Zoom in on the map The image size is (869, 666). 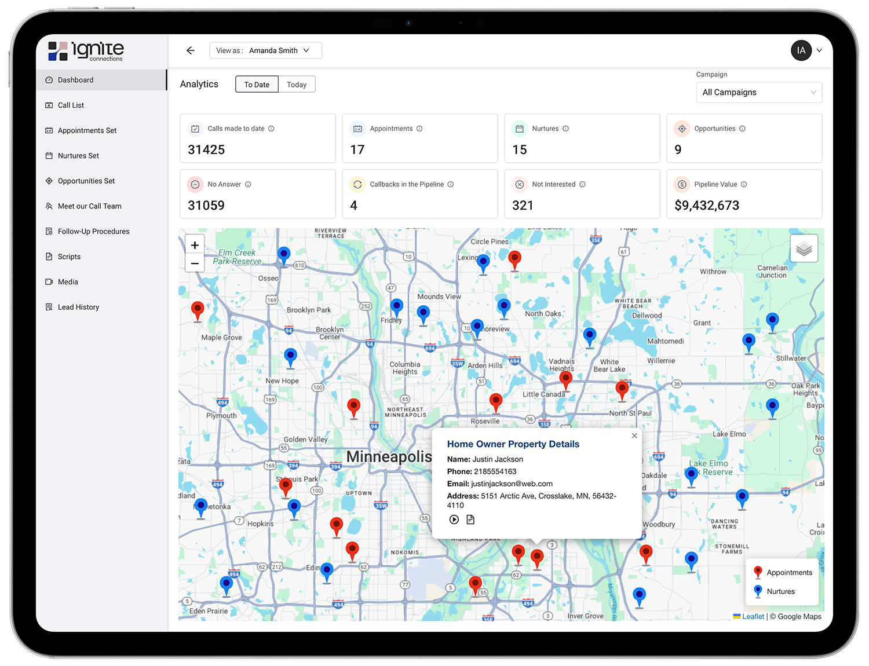[x=195, y=245]
